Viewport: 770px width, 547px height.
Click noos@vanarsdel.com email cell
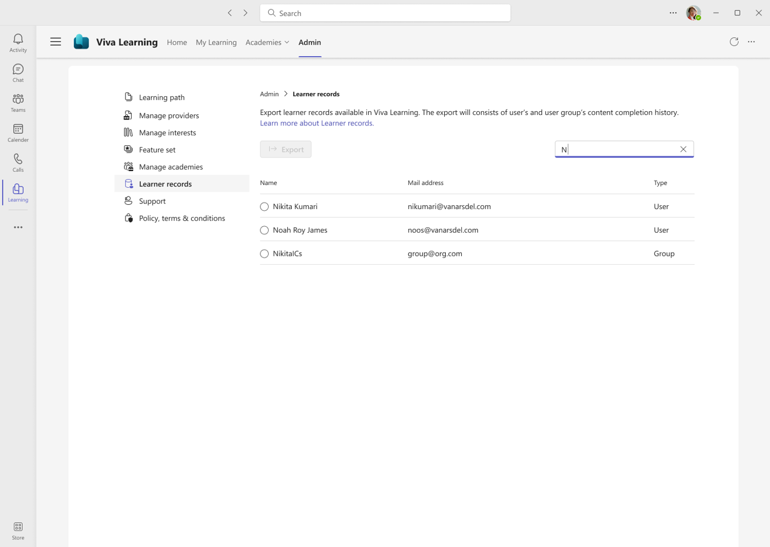(x=443, y=230)
